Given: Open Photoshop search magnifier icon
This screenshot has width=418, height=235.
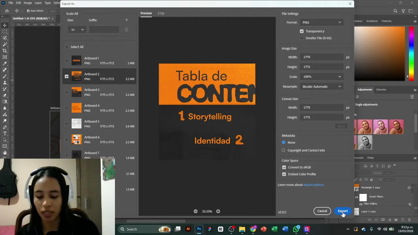Looking at the screenshot, I should pyautogui.click(x=395, y=11).
